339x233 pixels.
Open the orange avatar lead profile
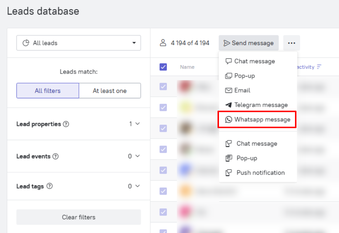coord(185,191)
